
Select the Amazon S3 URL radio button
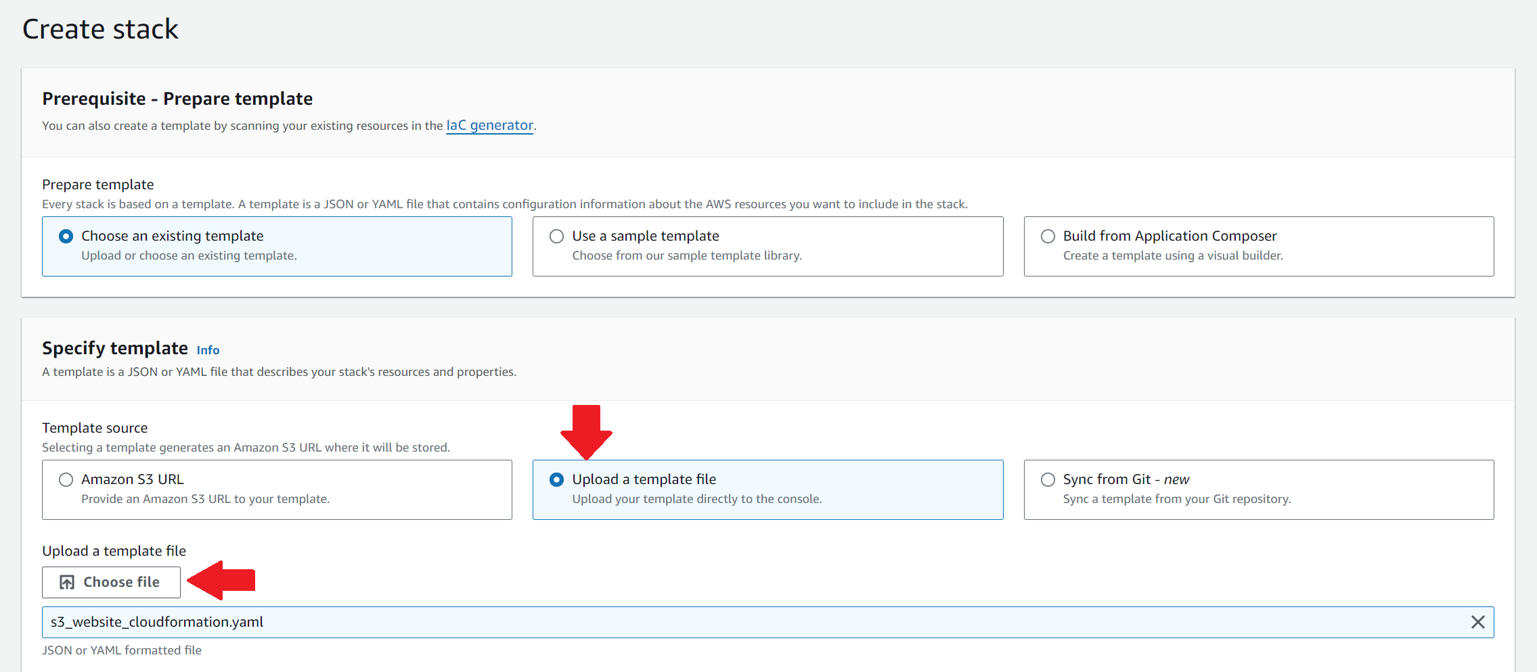pyautogui.click(x=66, y=480)
